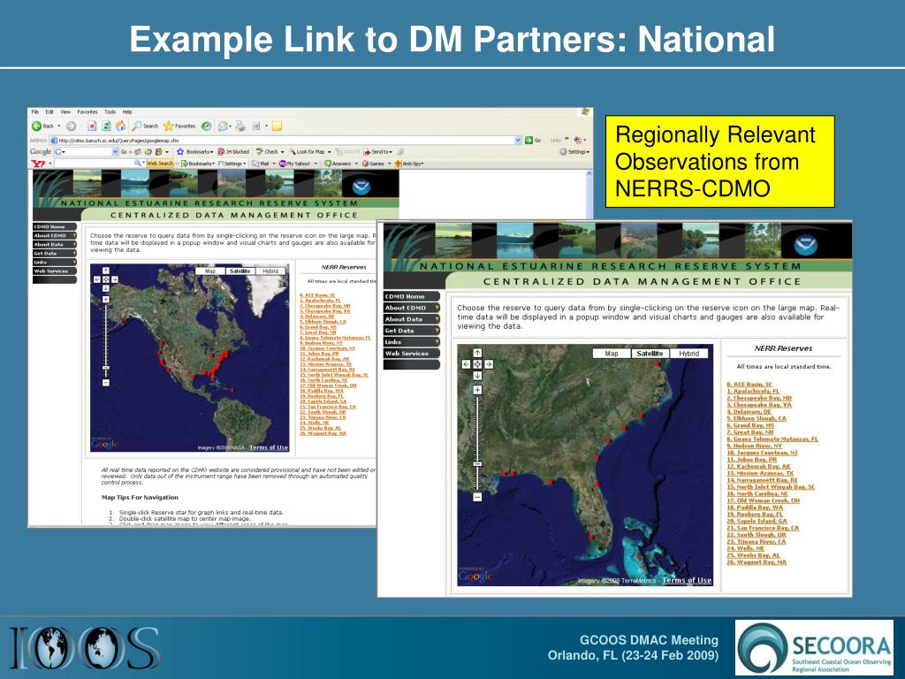Pan up on the large Southeast map
Viewport: 905px width, 679px height.
[x=477, y=353]
